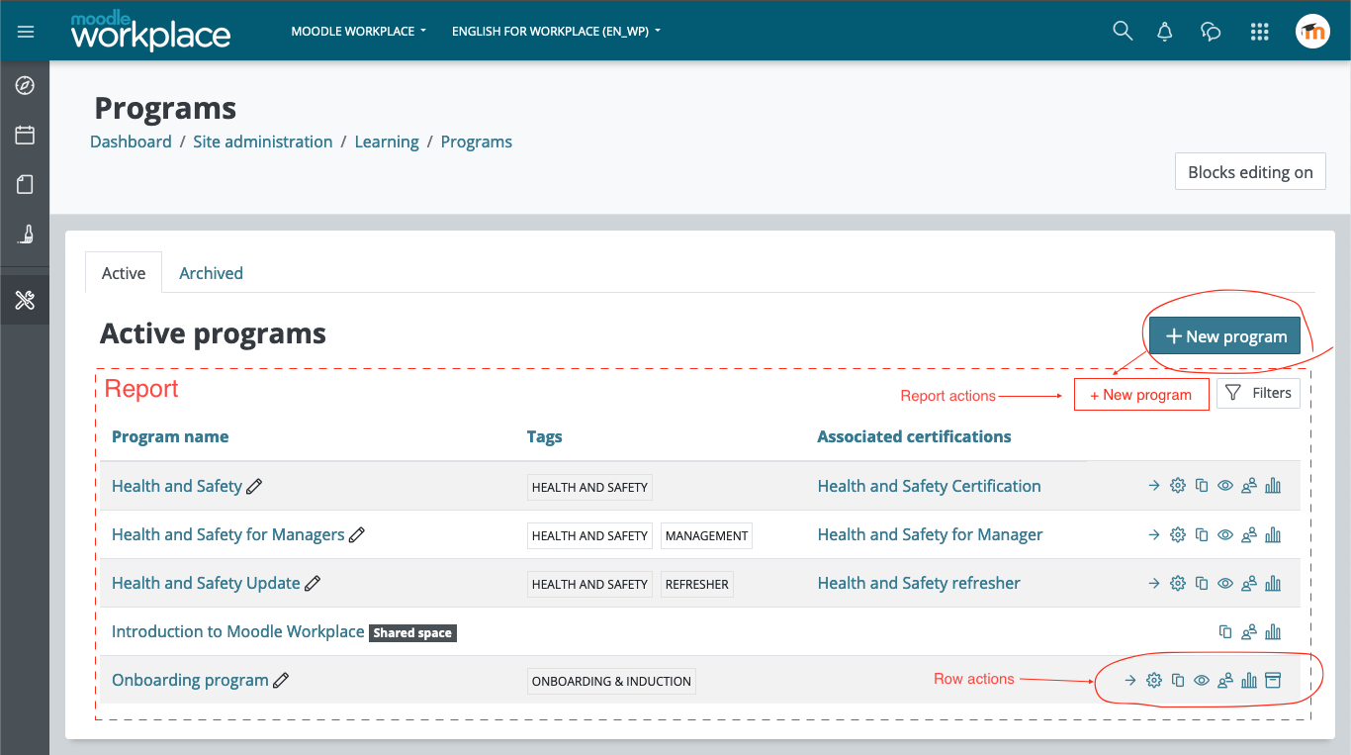The width and height of the screenshot is (1351, 755).
Task: Sort by Program name column header
Action: (x=170, y=436)
